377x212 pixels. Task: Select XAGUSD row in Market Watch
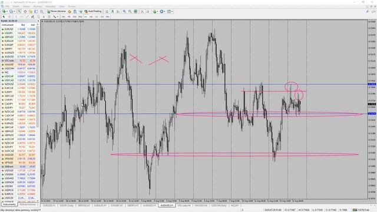pos(19,155)
